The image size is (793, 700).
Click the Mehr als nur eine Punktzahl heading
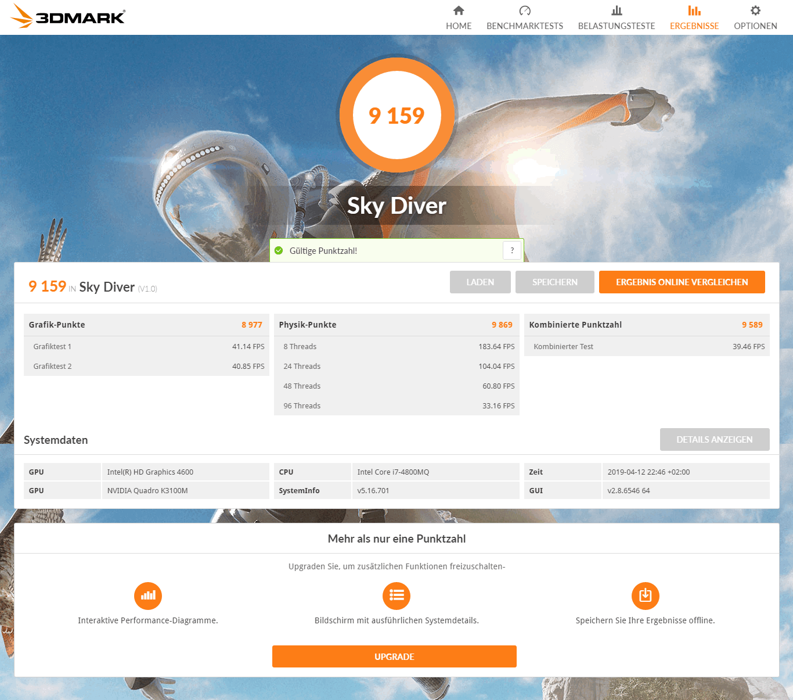tap(396, 539)
